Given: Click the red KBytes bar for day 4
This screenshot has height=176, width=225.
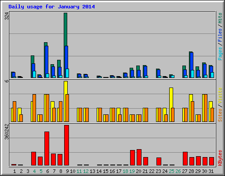Looking at the screenshot, I should point(33,159).
